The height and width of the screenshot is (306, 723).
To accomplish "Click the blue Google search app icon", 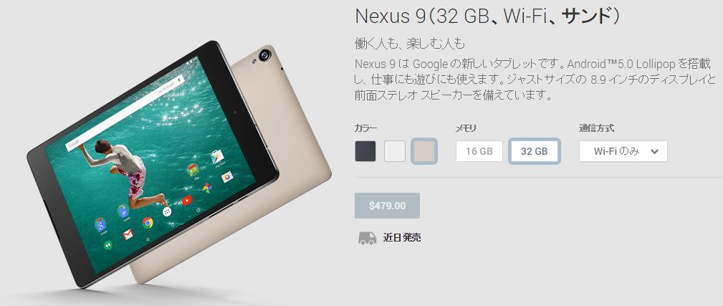I will tap(100, 225).
